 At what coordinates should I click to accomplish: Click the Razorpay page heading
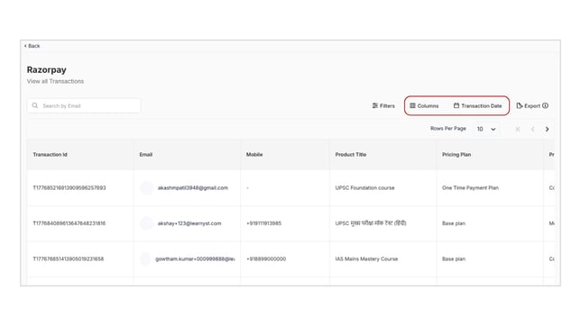pos(46,70)
